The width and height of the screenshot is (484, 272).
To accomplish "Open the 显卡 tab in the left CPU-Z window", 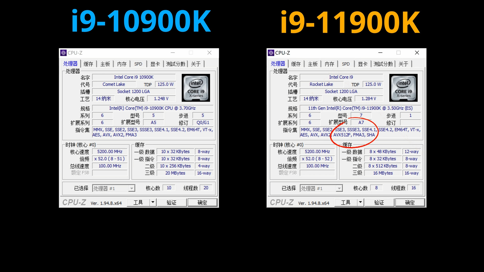I will (x=155, y=64).
